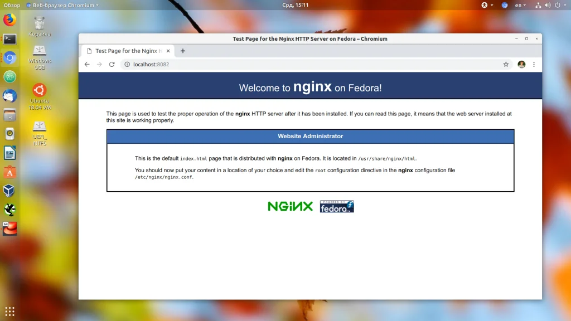
Task: View site information icon in address bar
Action: (127, 65)
